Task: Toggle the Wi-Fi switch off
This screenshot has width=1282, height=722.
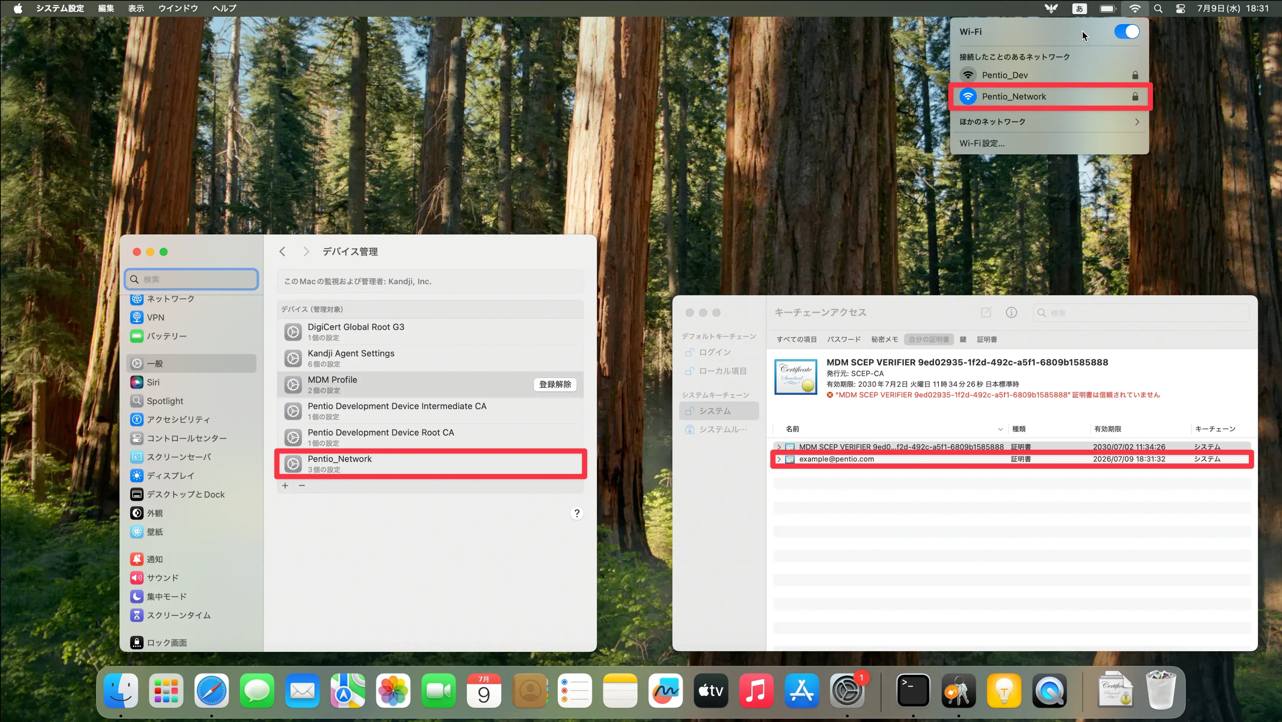Action: pyautogui.click(x=1126, y=32)
